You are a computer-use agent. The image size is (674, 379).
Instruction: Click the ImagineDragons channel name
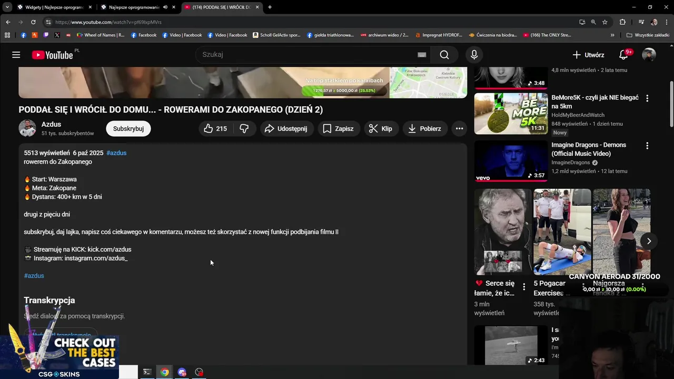coord(570,163)
